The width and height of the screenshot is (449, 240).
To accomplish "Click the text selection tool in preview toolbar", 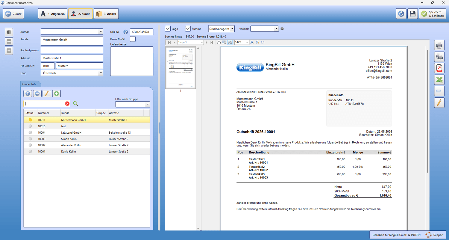I will [224, 43].
